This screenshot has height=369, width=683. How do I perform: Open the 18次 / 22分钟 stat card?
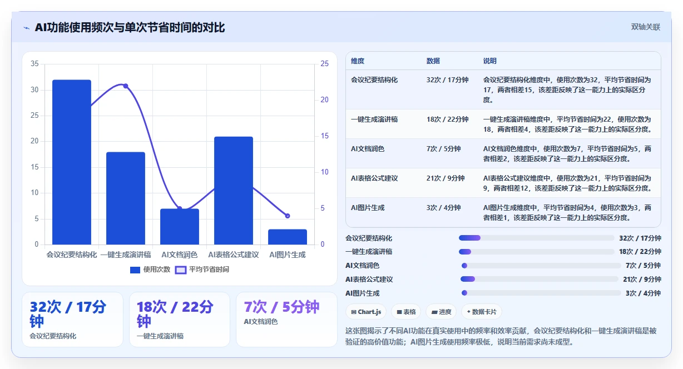(x=180, y=320)
